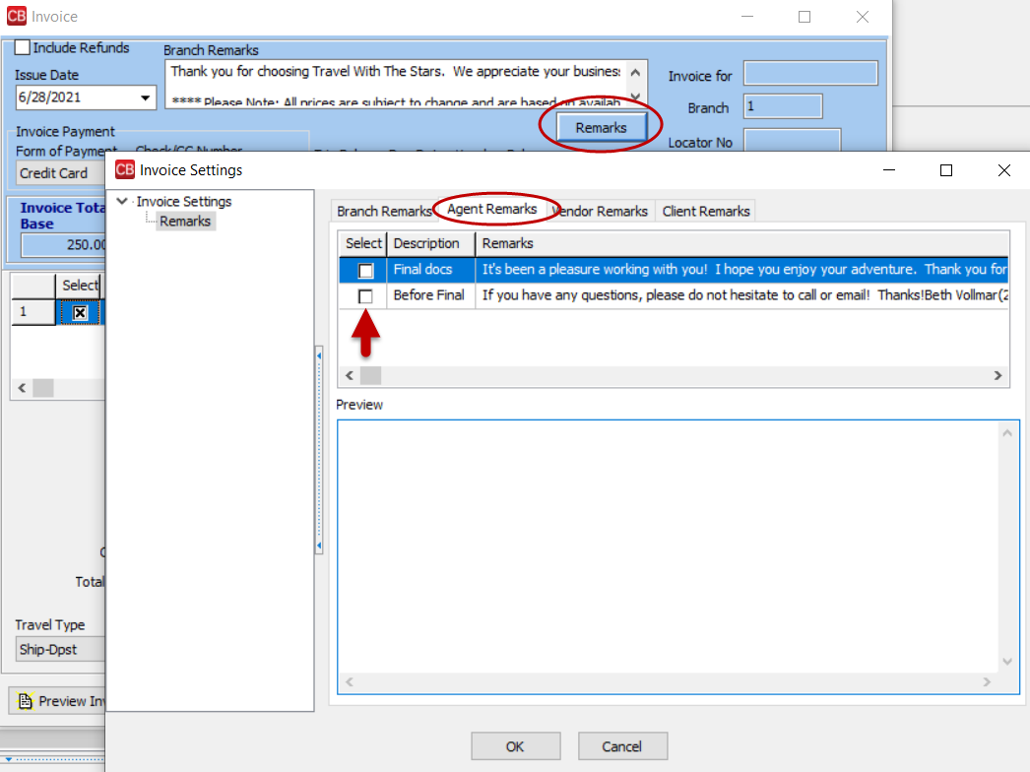The height and width of the screenshot is (772, 1030).
Task: Select Remarks item in settings tree
Action: click(x=185, y=222)
